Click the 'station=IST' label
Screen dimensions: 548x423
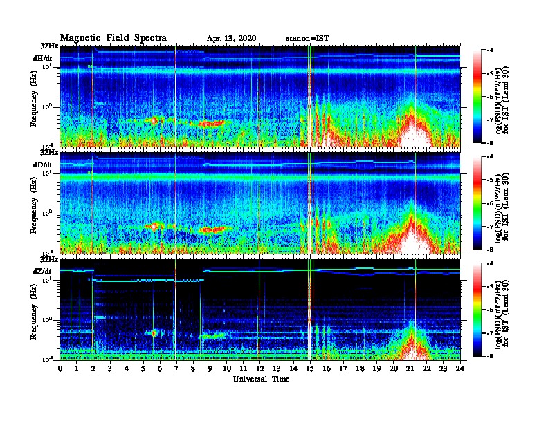point(307,39)
